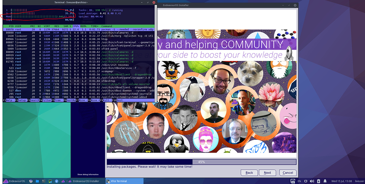365x184 pixels.
Task: Open the battery power manager icon
Action: point(318,181)
